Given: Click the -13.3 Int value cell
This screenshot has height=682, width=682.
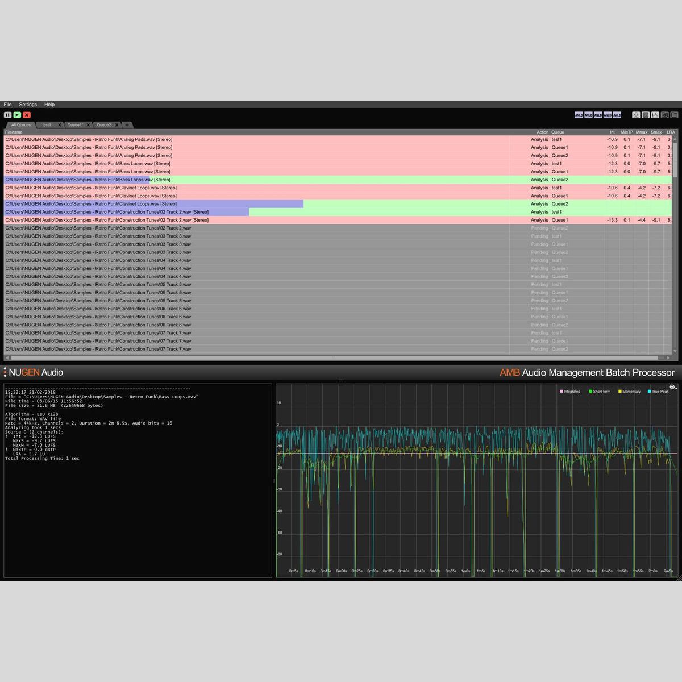Looking at the screenshot, I should pos(612,220).
